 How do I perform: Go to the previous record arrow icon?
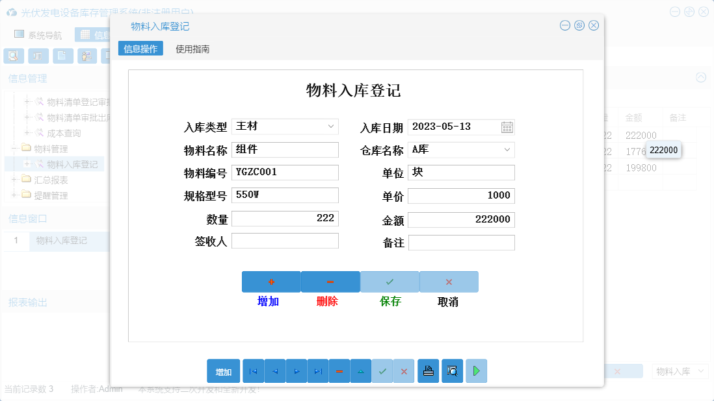coord(274,371)
